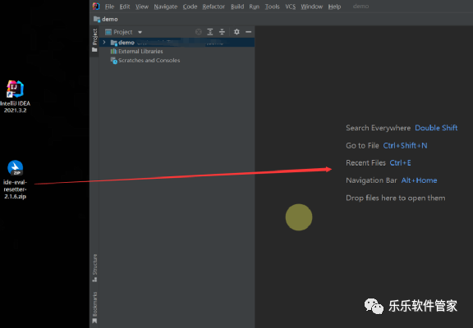Toggle the Project tool window side tab
The width and height of the screenshot is (473, 328).
94,40
